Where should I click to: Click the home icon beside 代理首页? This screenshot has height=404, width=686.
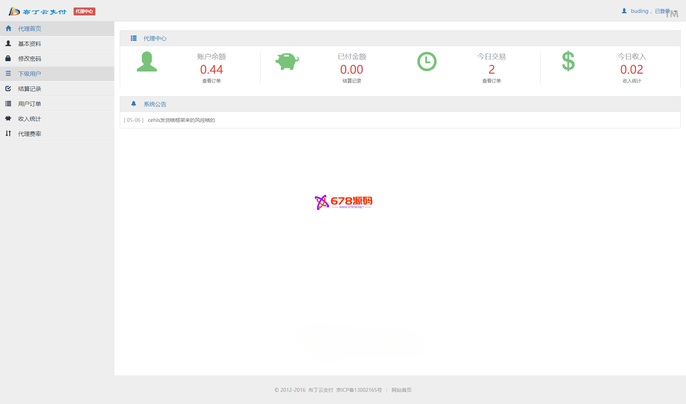[x=9, y=29]
